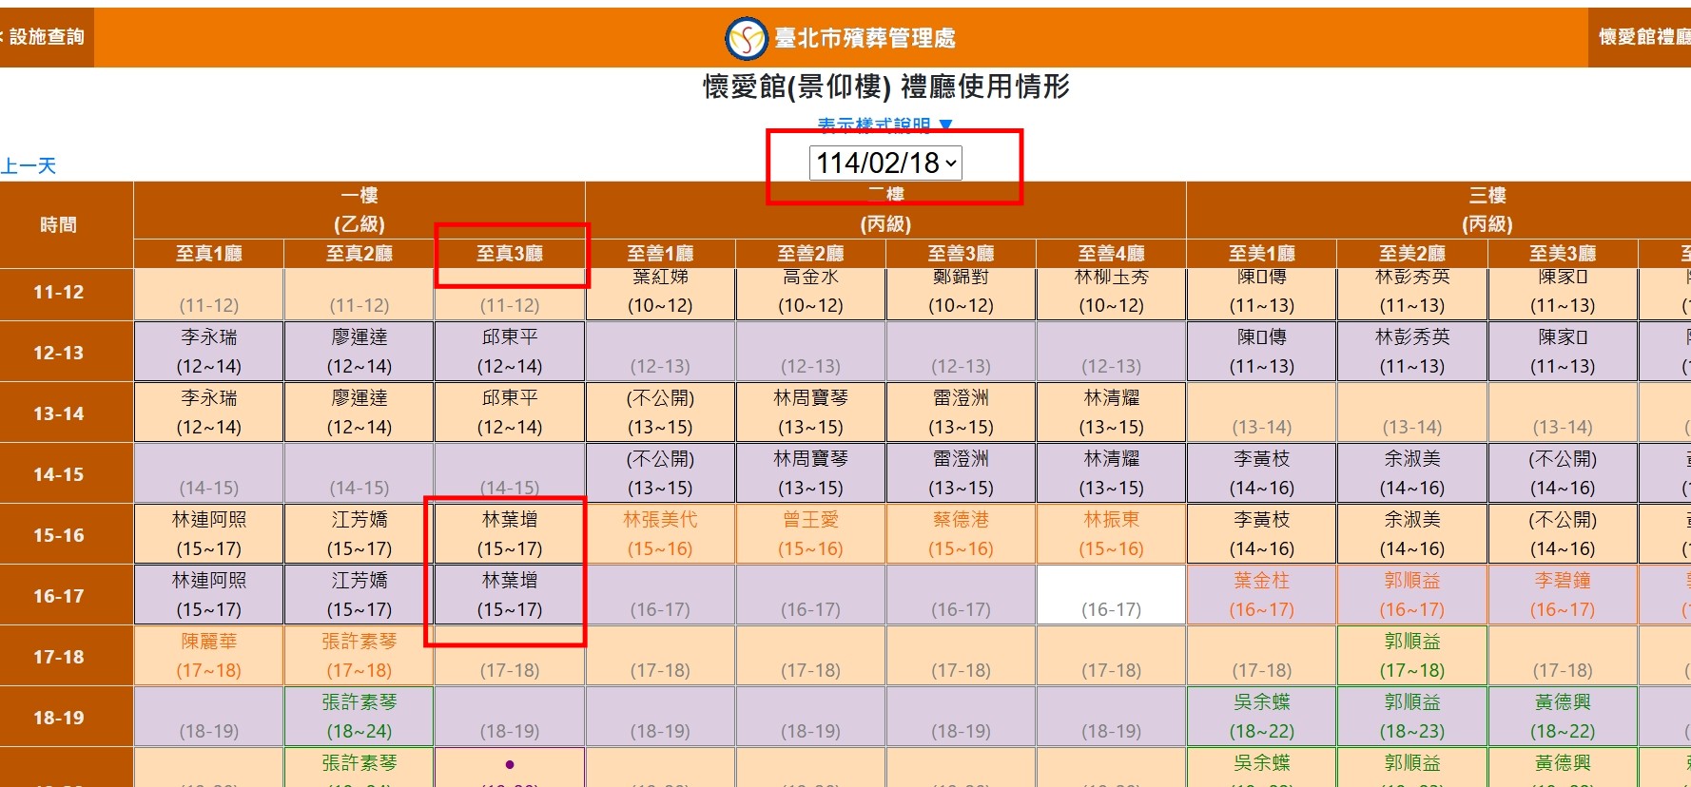
Task: Select 葉金柱 booking in 至美1廳 column
Action: [x=1261, y=595]
